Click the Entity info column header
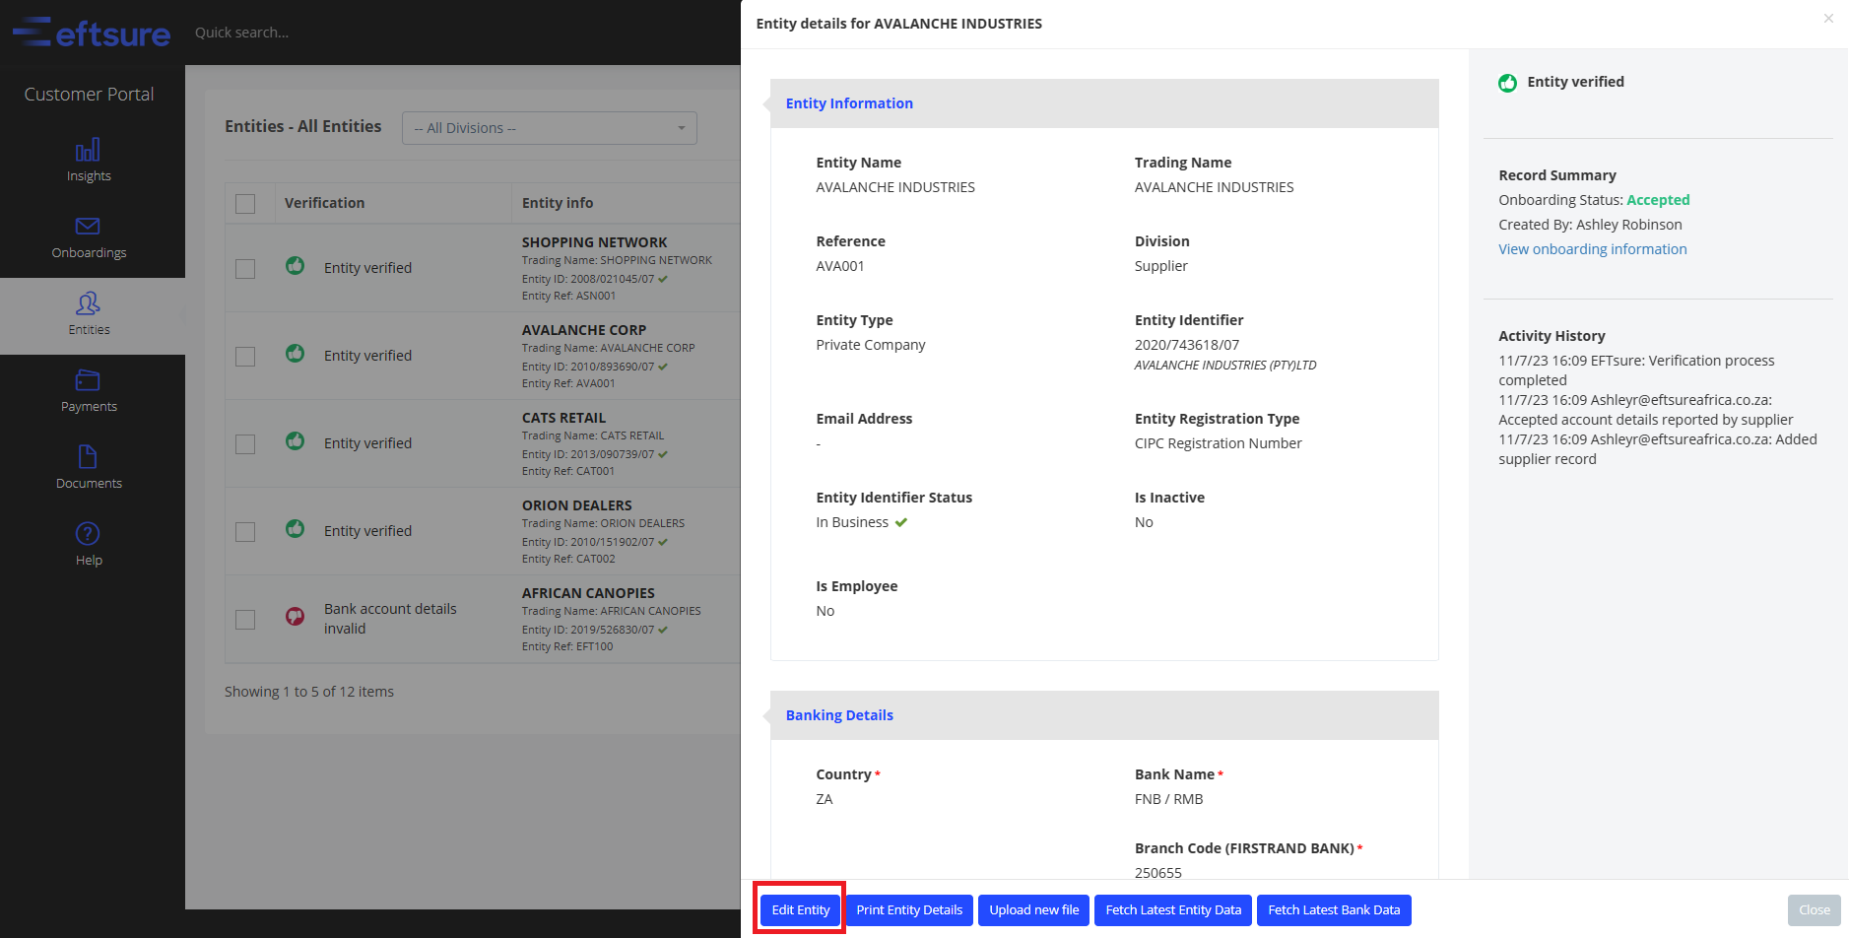This screenshot has width=1849, height=938. pyautogui.click(x=558, y=203)
